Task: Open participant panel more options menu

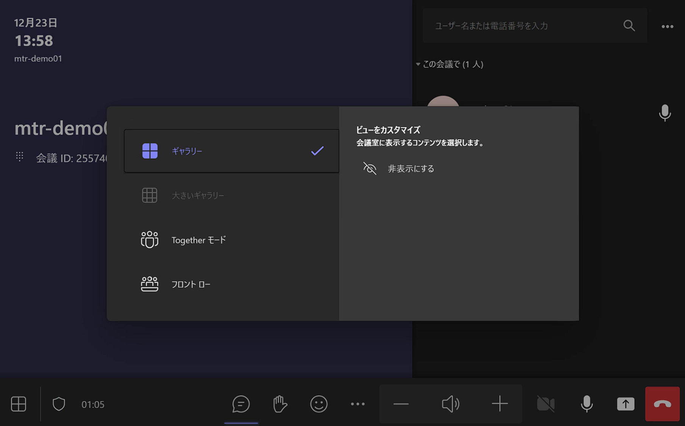Action: [667, 26]
